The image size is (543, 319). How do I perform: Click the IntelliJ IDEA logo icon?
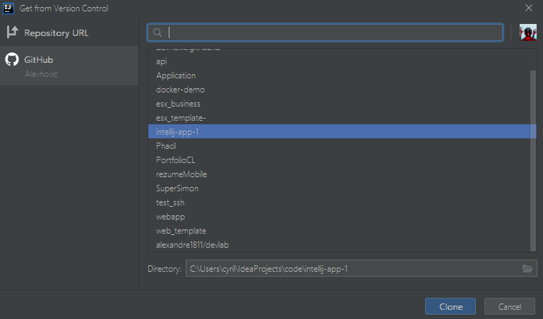click(x=8, y=8)
